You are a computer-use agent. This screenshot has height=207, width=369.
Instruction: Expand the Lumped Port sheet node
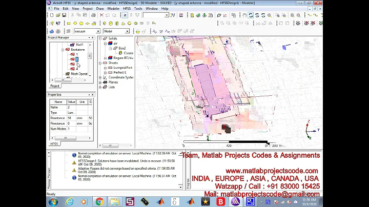(x=105, y=68)
